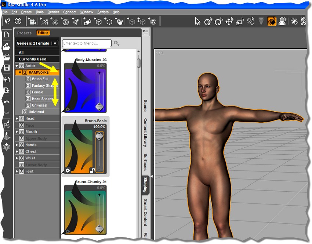Select the Region Navigator figure tool
Image resolution: width=312 pixels, height=244 pixels.
[x=282, y=21]
